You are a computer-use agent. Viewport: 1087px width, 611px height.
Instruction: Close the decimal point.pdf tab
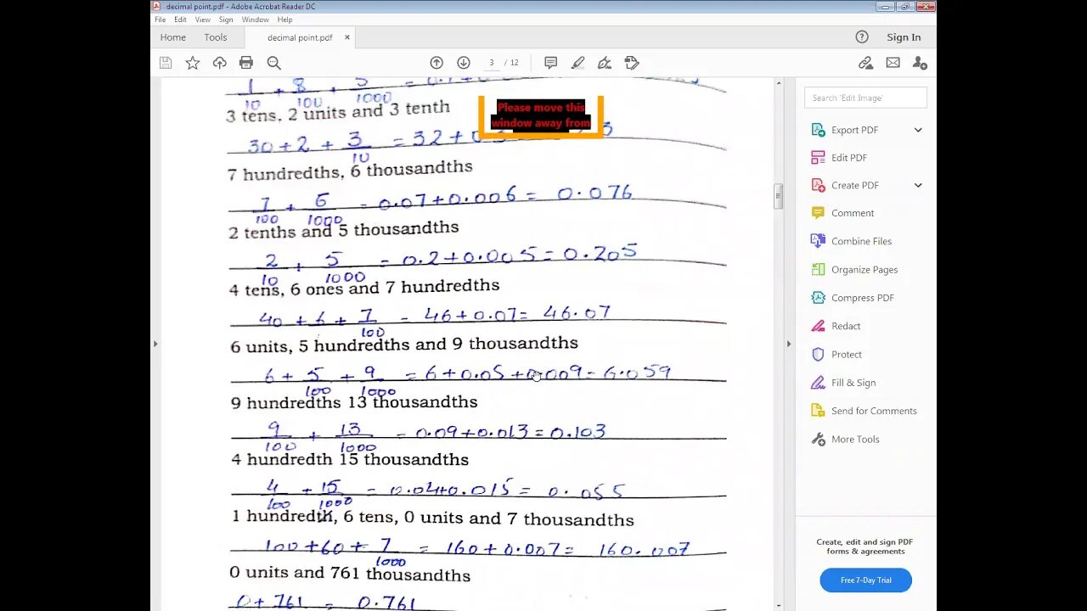click(x=347, y=37)
